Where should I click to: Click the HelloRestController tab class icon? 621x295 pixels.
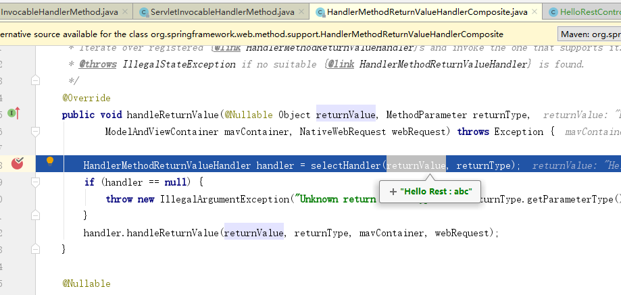(554, 12)
